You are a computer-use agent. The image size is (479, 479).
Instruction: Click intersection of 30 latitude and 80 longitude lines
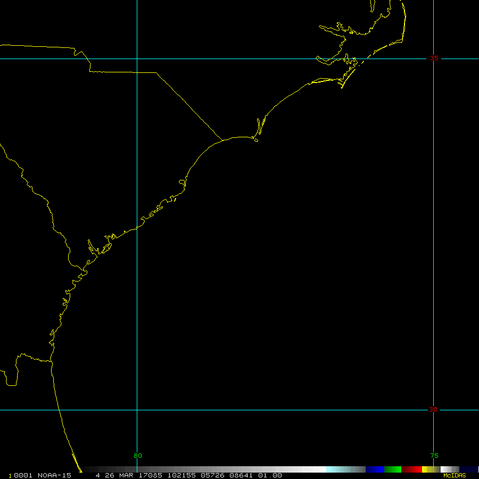click(137, 410)
